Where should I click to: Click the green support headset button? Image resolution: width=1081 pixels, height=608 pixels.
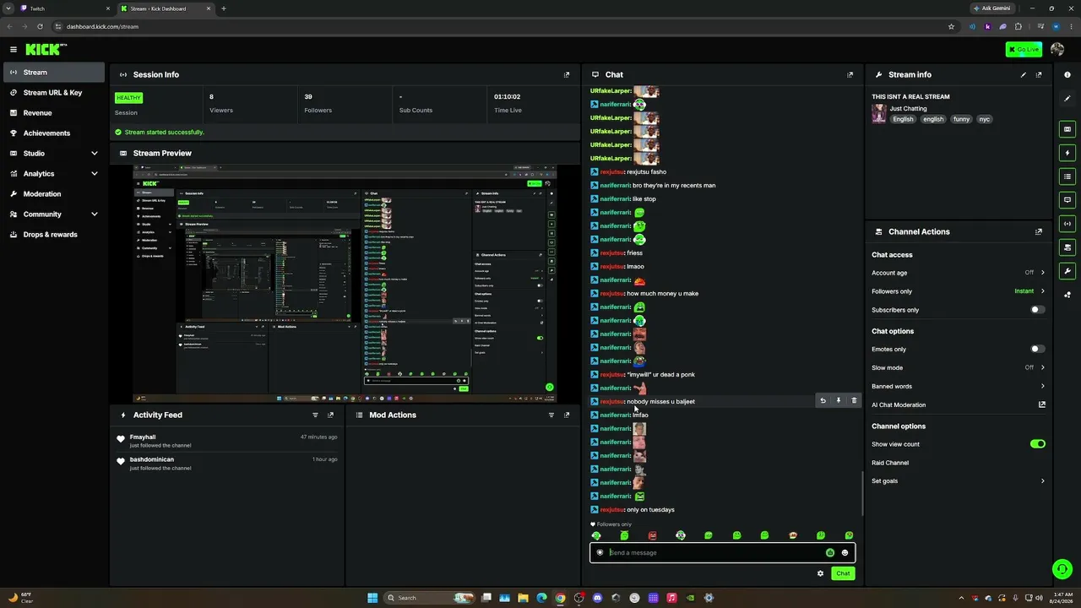1062,569
